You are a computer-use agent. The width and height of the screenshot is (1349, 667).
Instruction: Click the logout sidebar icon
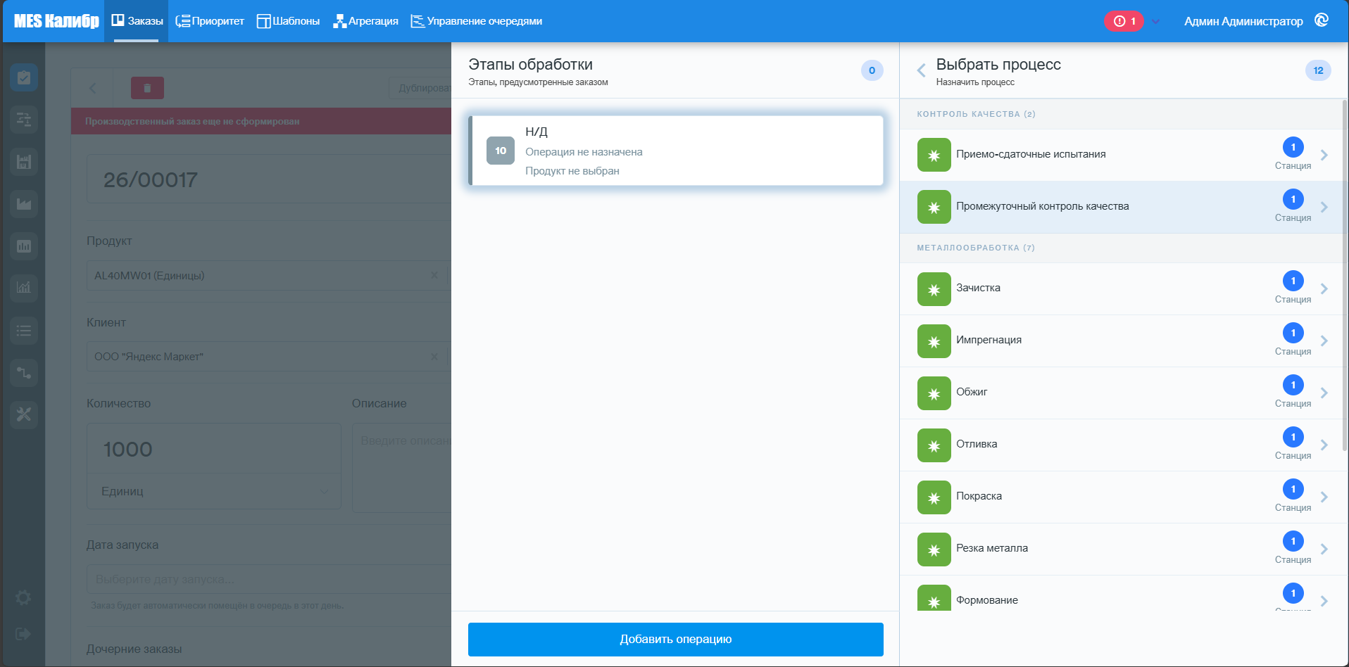point(23,634)
